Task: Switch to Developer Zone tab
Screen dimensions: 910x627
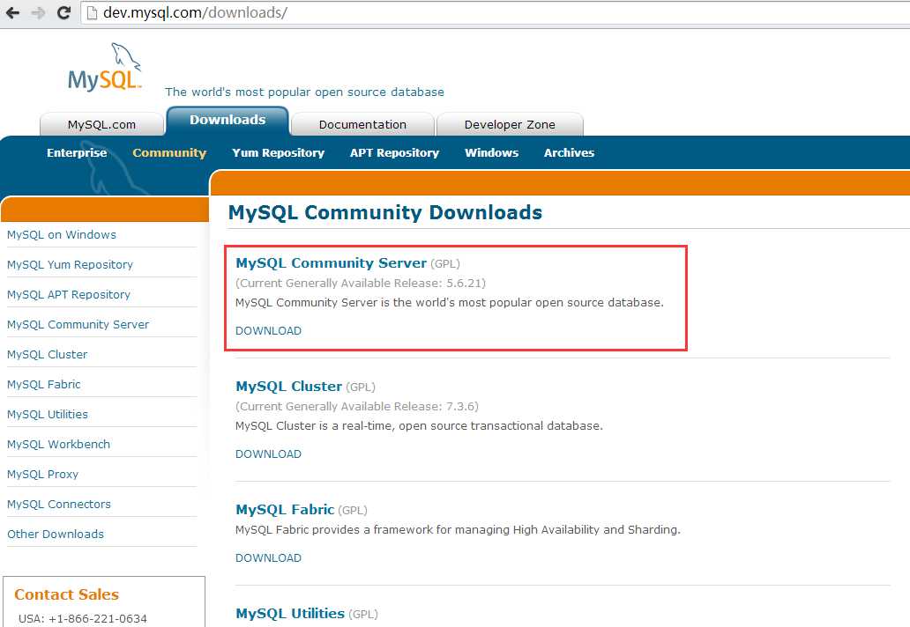Action: [510, 124]
